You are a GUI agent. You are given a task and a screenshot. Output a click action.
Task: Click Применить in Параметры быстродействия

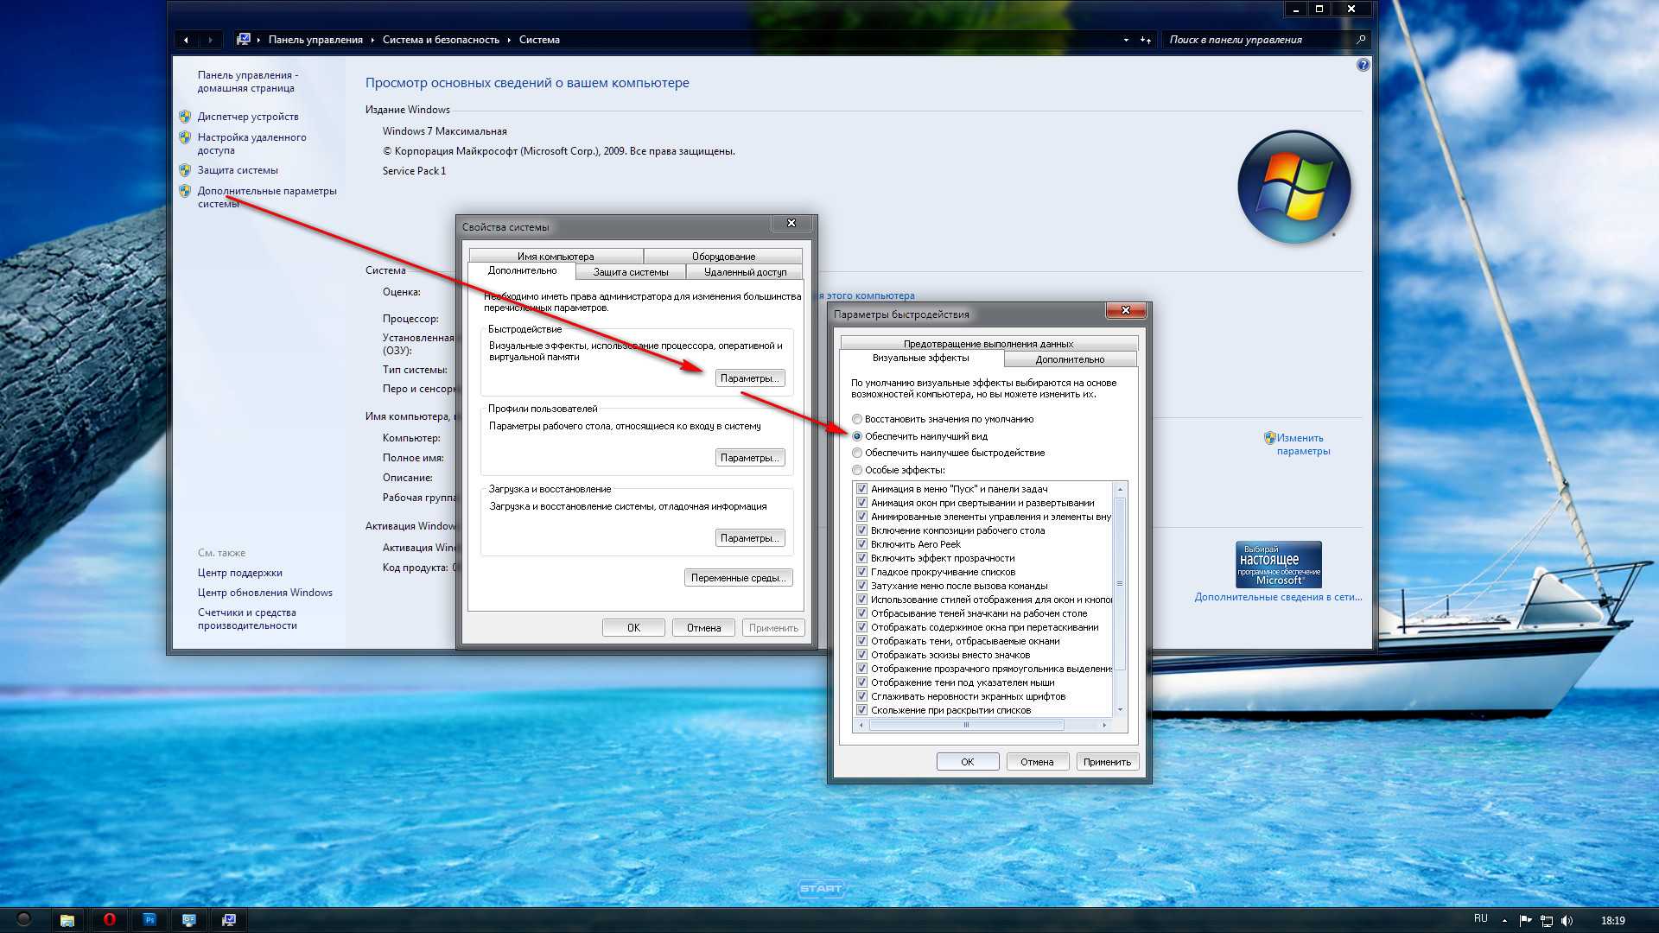click(1107, 762)
